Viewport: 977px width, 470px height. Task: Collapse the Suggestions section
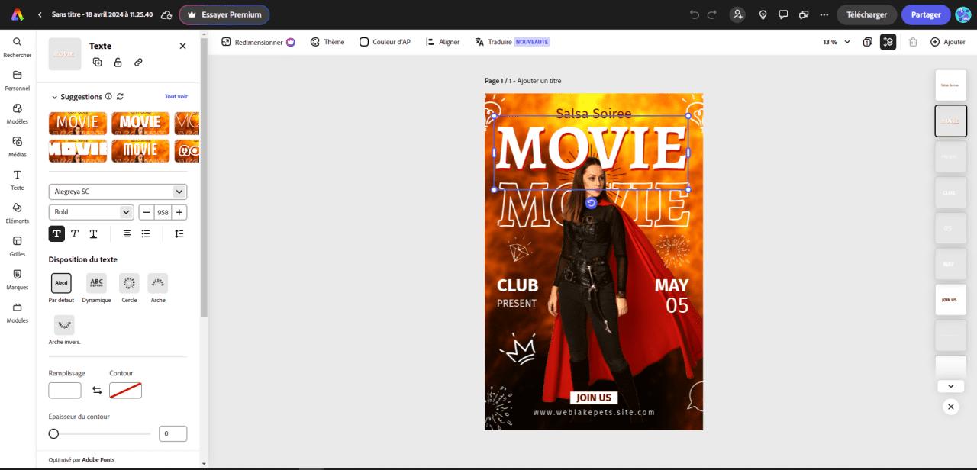click(55, 97)
